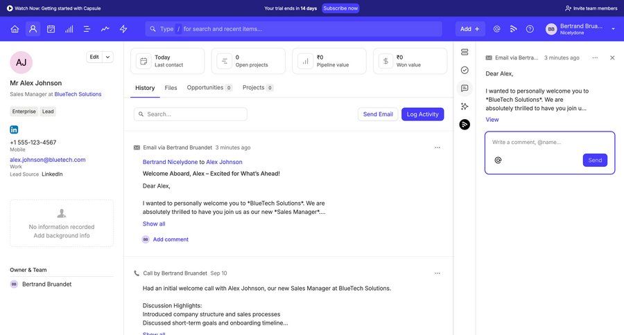This screenshot has width=624, height=335.
Task: Click the Enterprise tag
Action: 24,111
